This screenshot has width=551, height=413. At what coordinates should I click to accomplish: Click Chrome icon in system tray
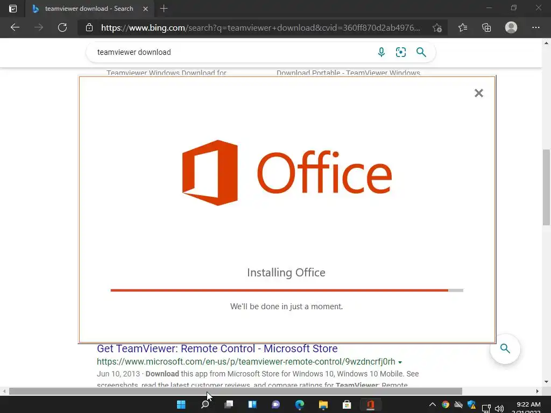coord(445,404)
